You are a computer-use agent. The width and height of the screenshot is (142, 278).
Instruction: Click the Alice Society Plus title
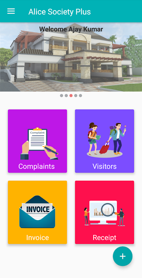60,12
